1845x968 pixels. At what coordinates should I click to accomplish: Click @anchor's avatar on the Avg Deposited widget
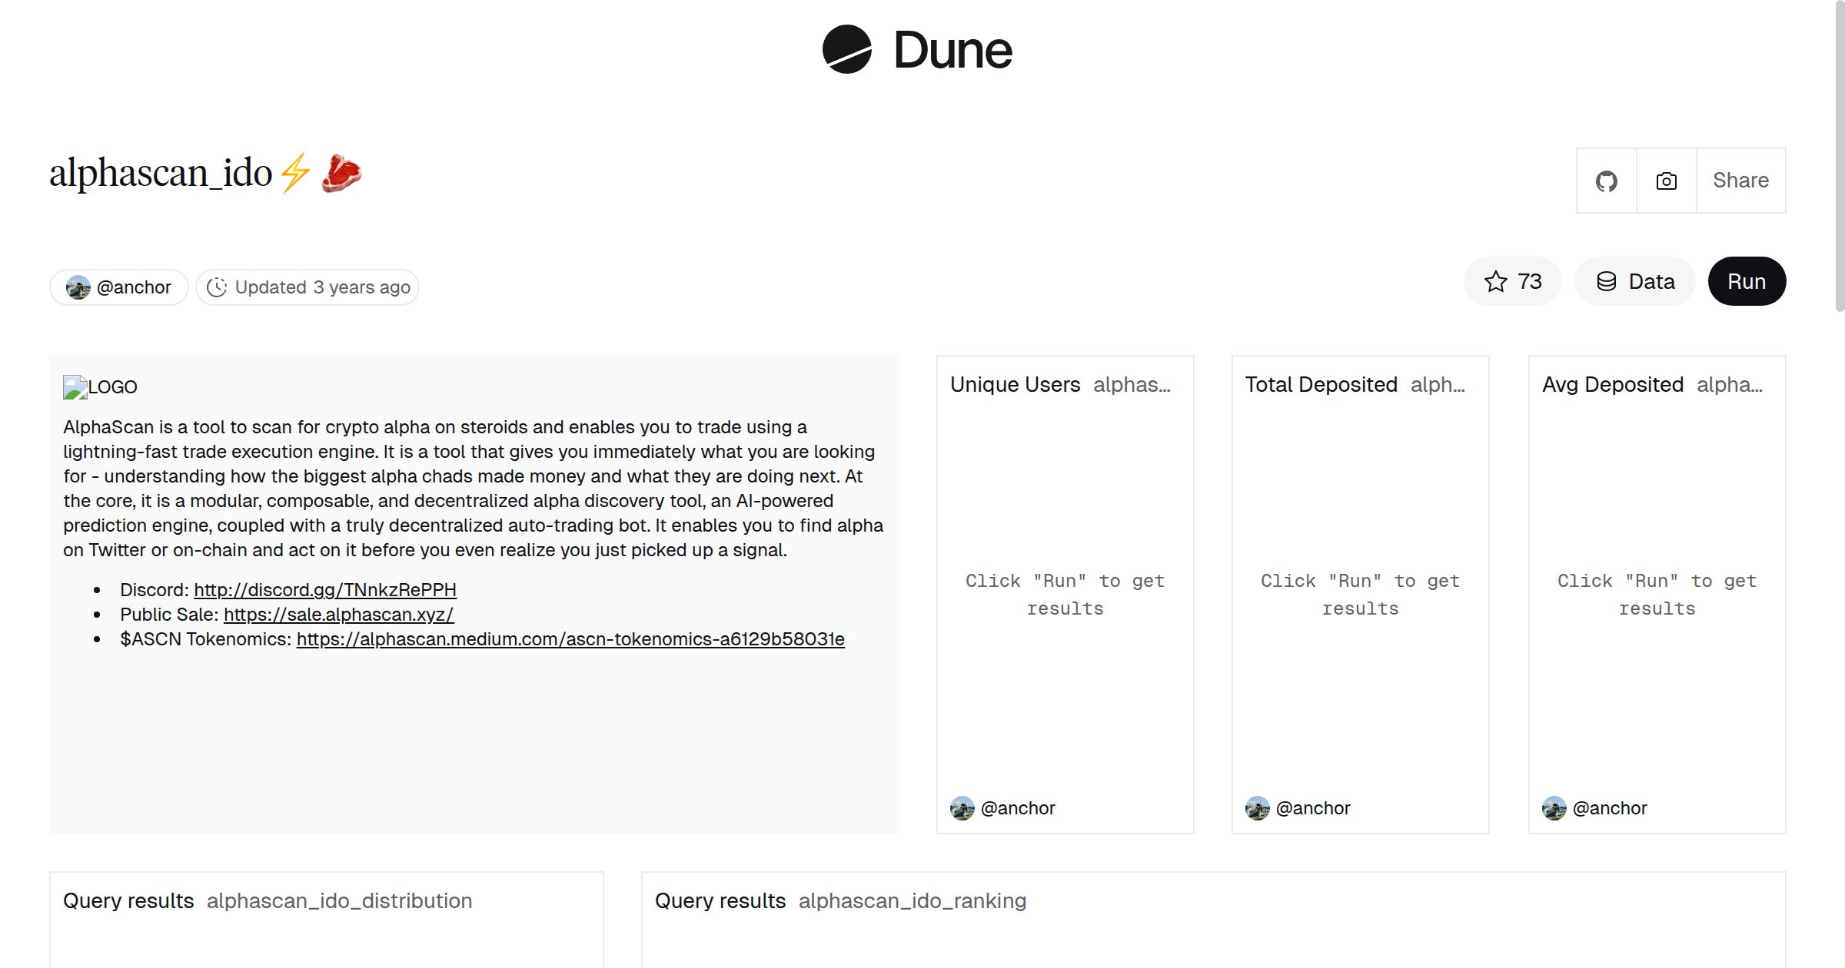[1555, 807]
